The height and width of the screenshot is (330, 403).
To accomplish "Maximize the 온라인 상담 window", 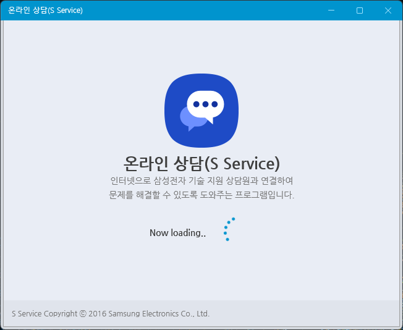I will 360,11.
